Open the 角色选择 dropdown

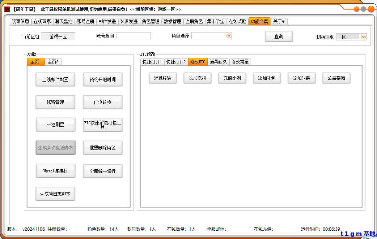(228, 36)
